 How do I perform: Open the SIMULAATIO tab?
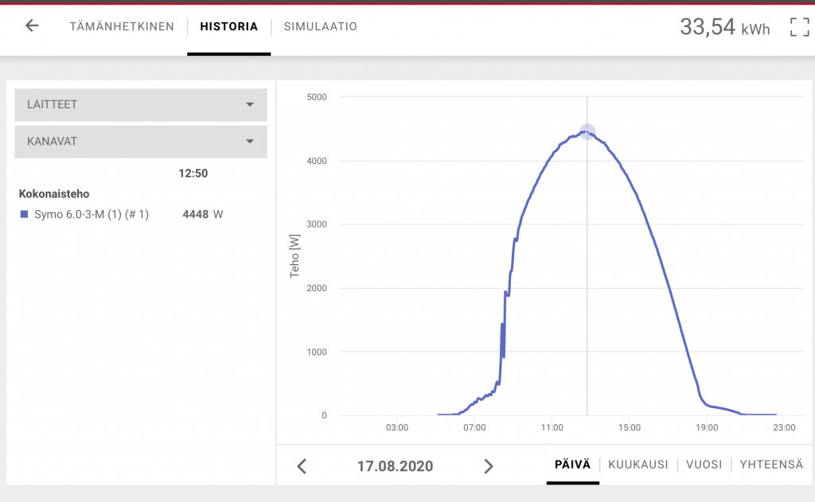coord(320,26)
